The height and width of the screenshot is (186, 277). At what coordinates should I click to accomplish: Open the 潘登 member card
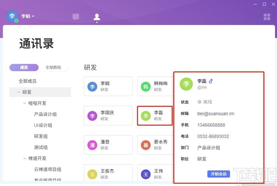108,145
